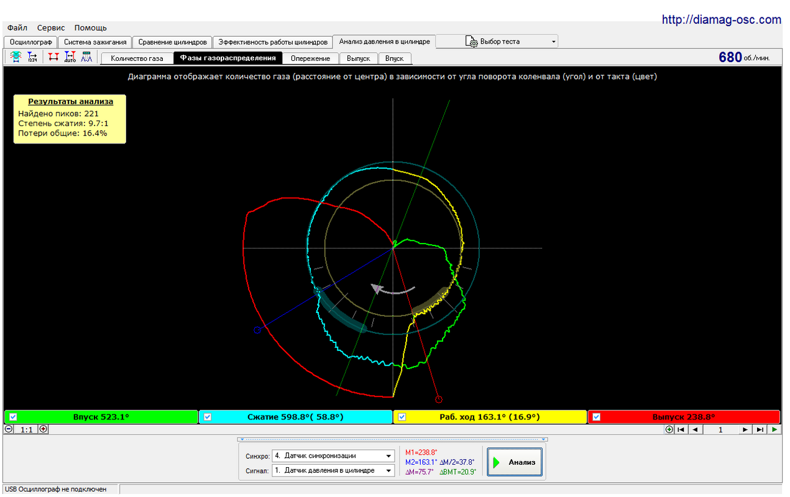The image size is (790, 497).
Task: Click the waveform peaks toolbar icon
Action: (x=86, y=57)
